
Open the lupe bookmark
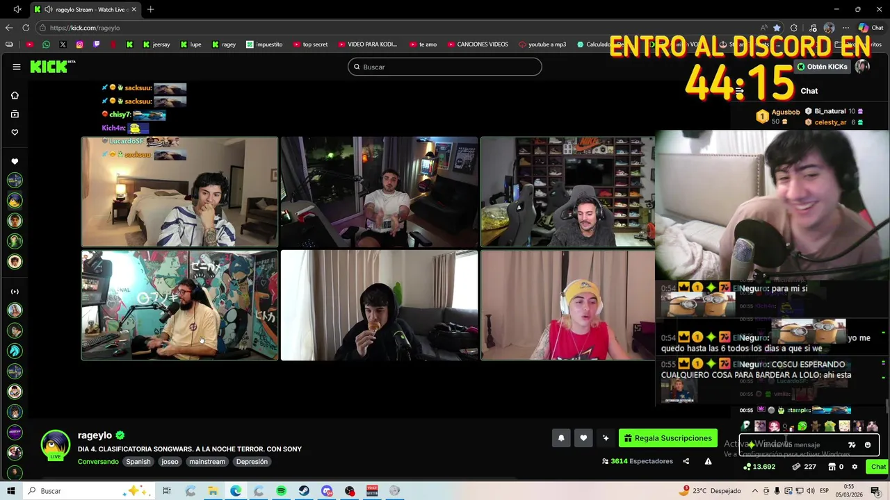(x=191, y=44)
